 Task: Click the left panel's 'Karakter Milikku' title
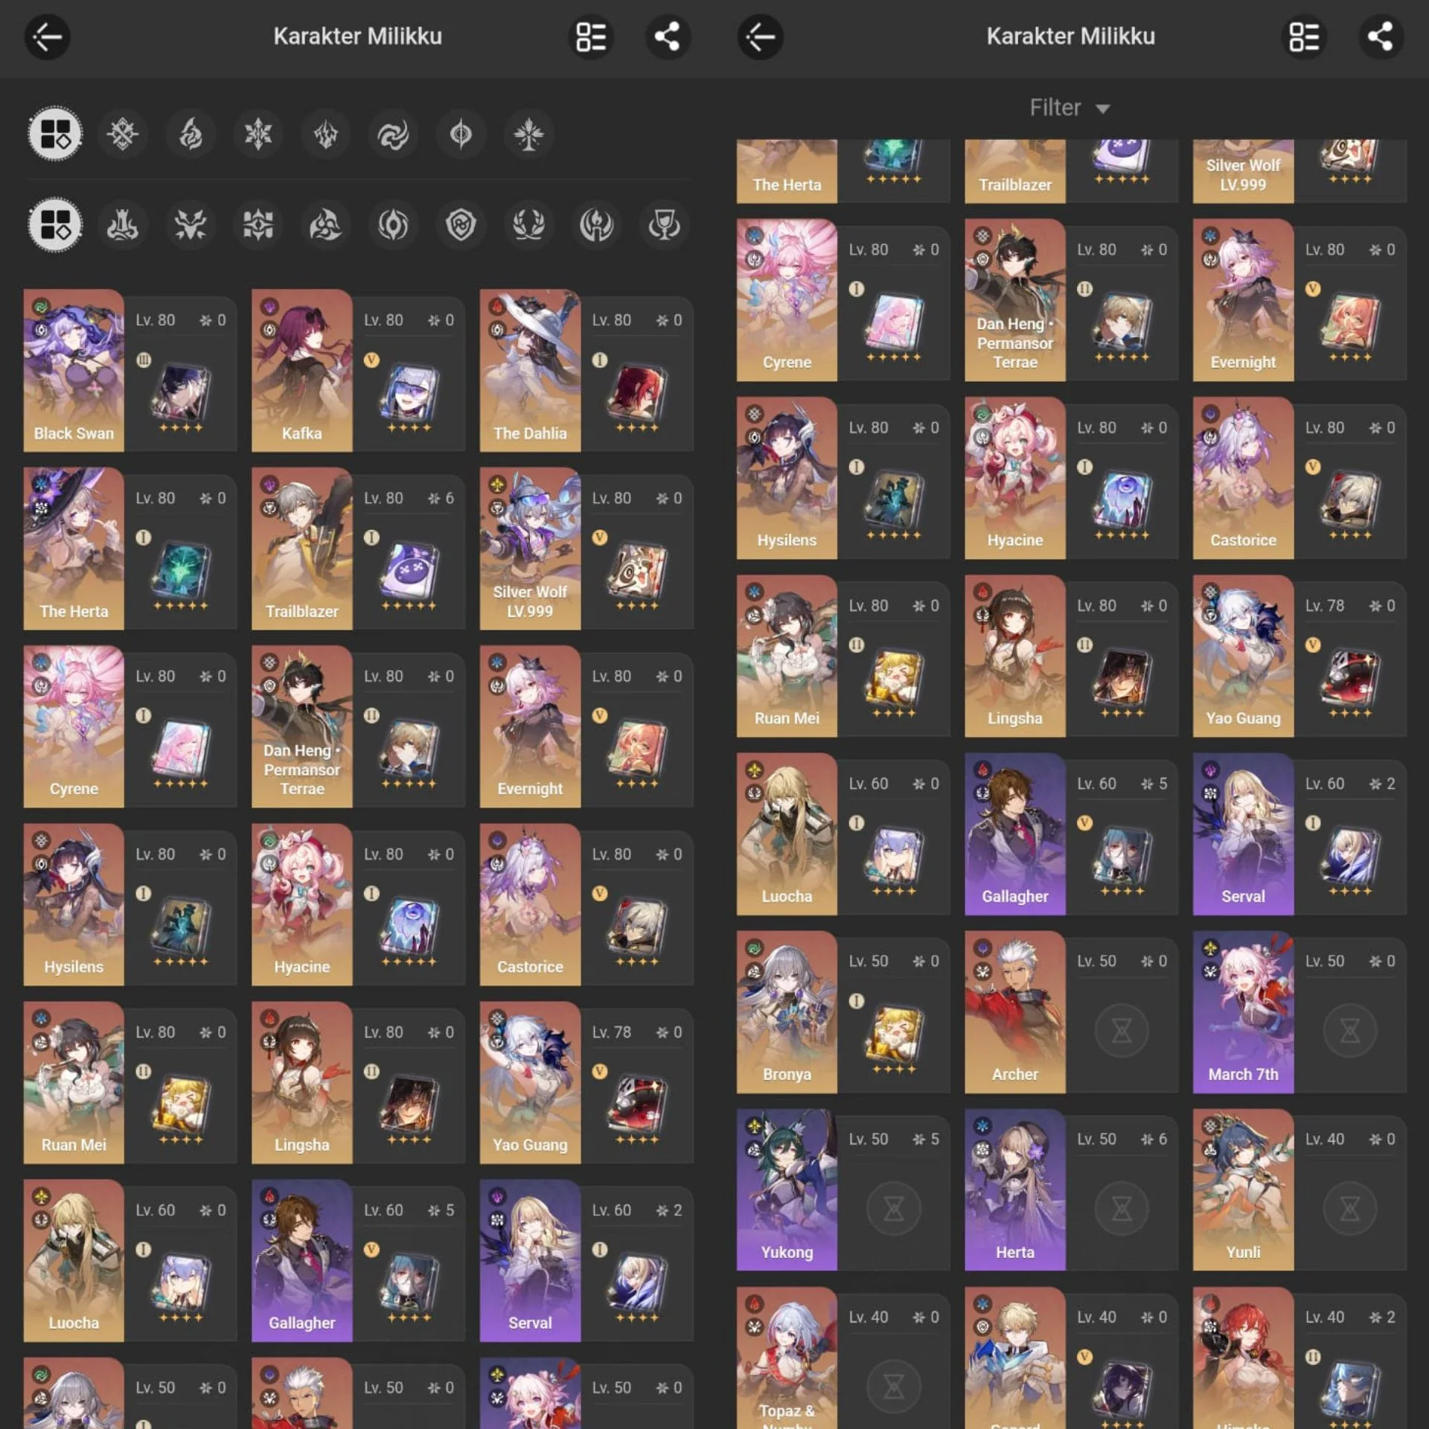point(357,36)
